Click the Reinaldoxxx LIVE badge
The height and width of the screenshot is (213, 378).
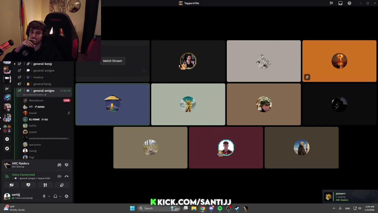pos(67,100)
